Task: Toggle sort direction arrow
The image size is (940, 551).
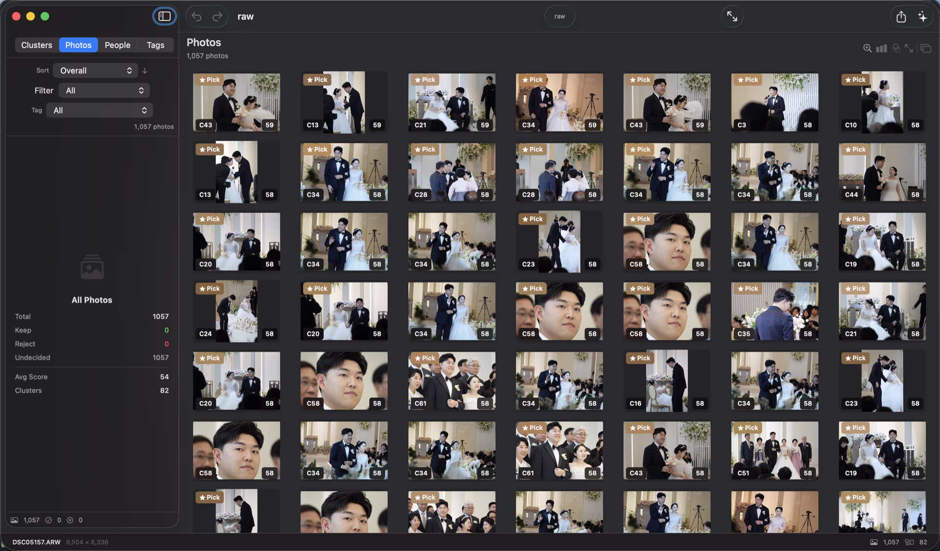Action: click(x=145, y=71)
